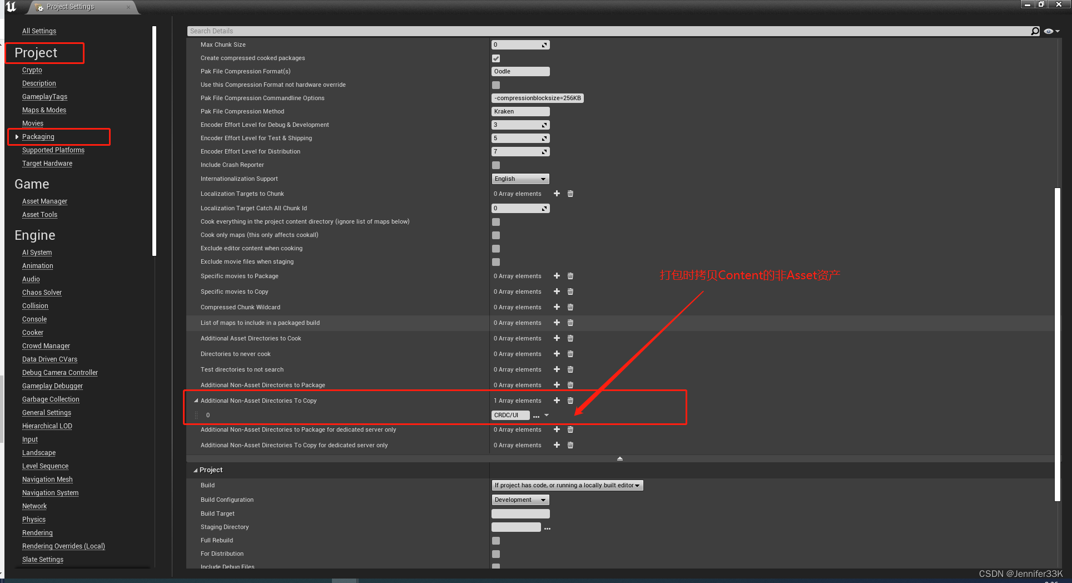
Task: Add element to Directories to never cook
Action: click(x=557, y=354)
